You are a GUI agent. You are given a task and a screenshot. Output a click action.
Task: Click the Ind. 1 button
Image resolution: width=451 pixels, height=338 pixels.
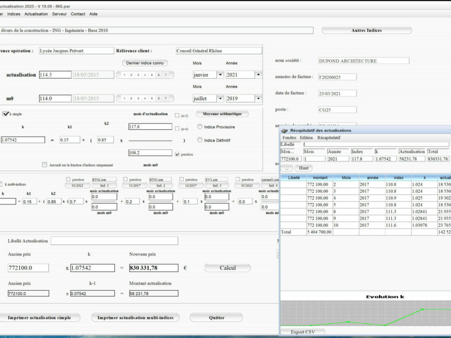coord(104,186)
